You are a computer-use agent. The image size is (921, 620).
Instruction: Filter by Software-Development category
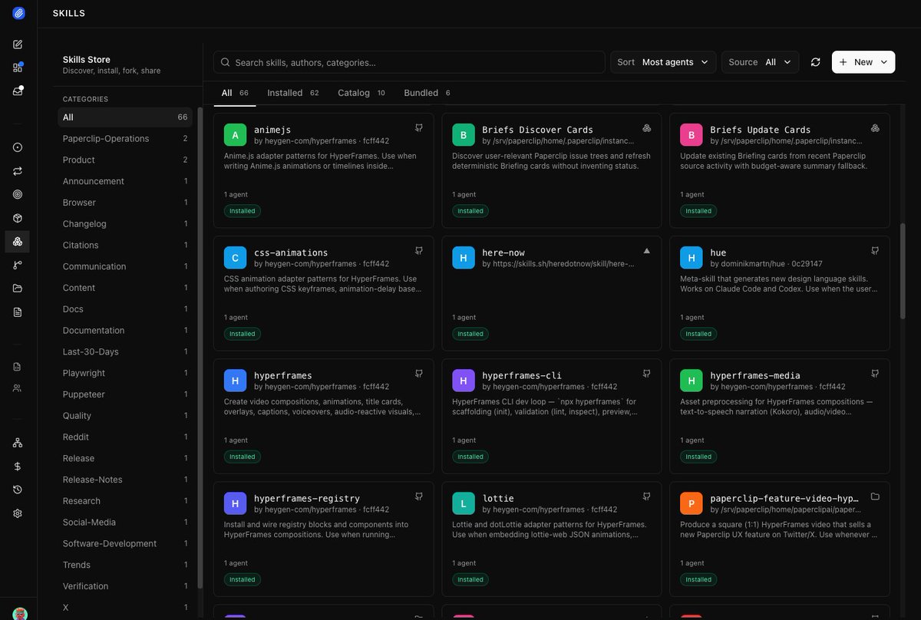[x=125, y=543]
